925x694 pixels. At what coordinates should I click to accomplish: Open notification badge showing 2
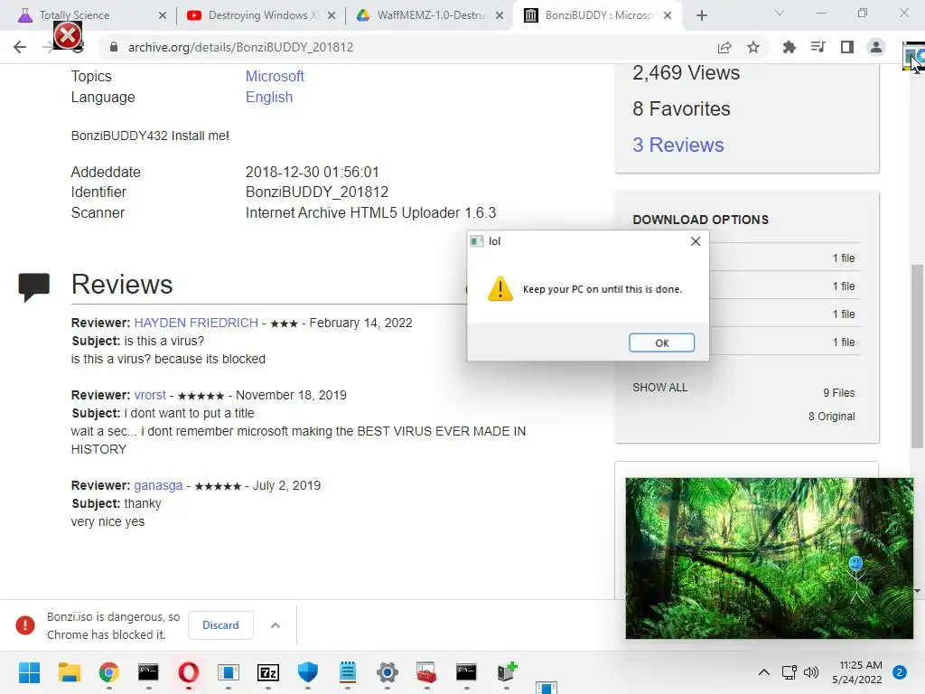click(900, 672)
